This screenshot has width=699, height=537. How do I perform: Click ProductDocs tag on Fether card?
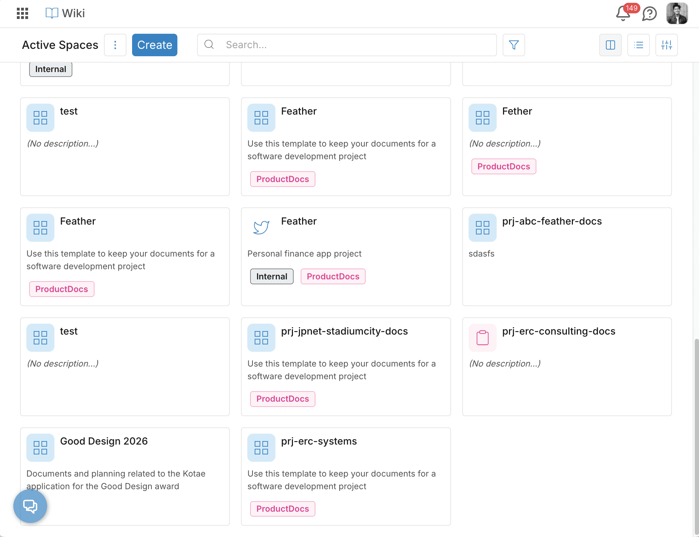coord(503,167)
